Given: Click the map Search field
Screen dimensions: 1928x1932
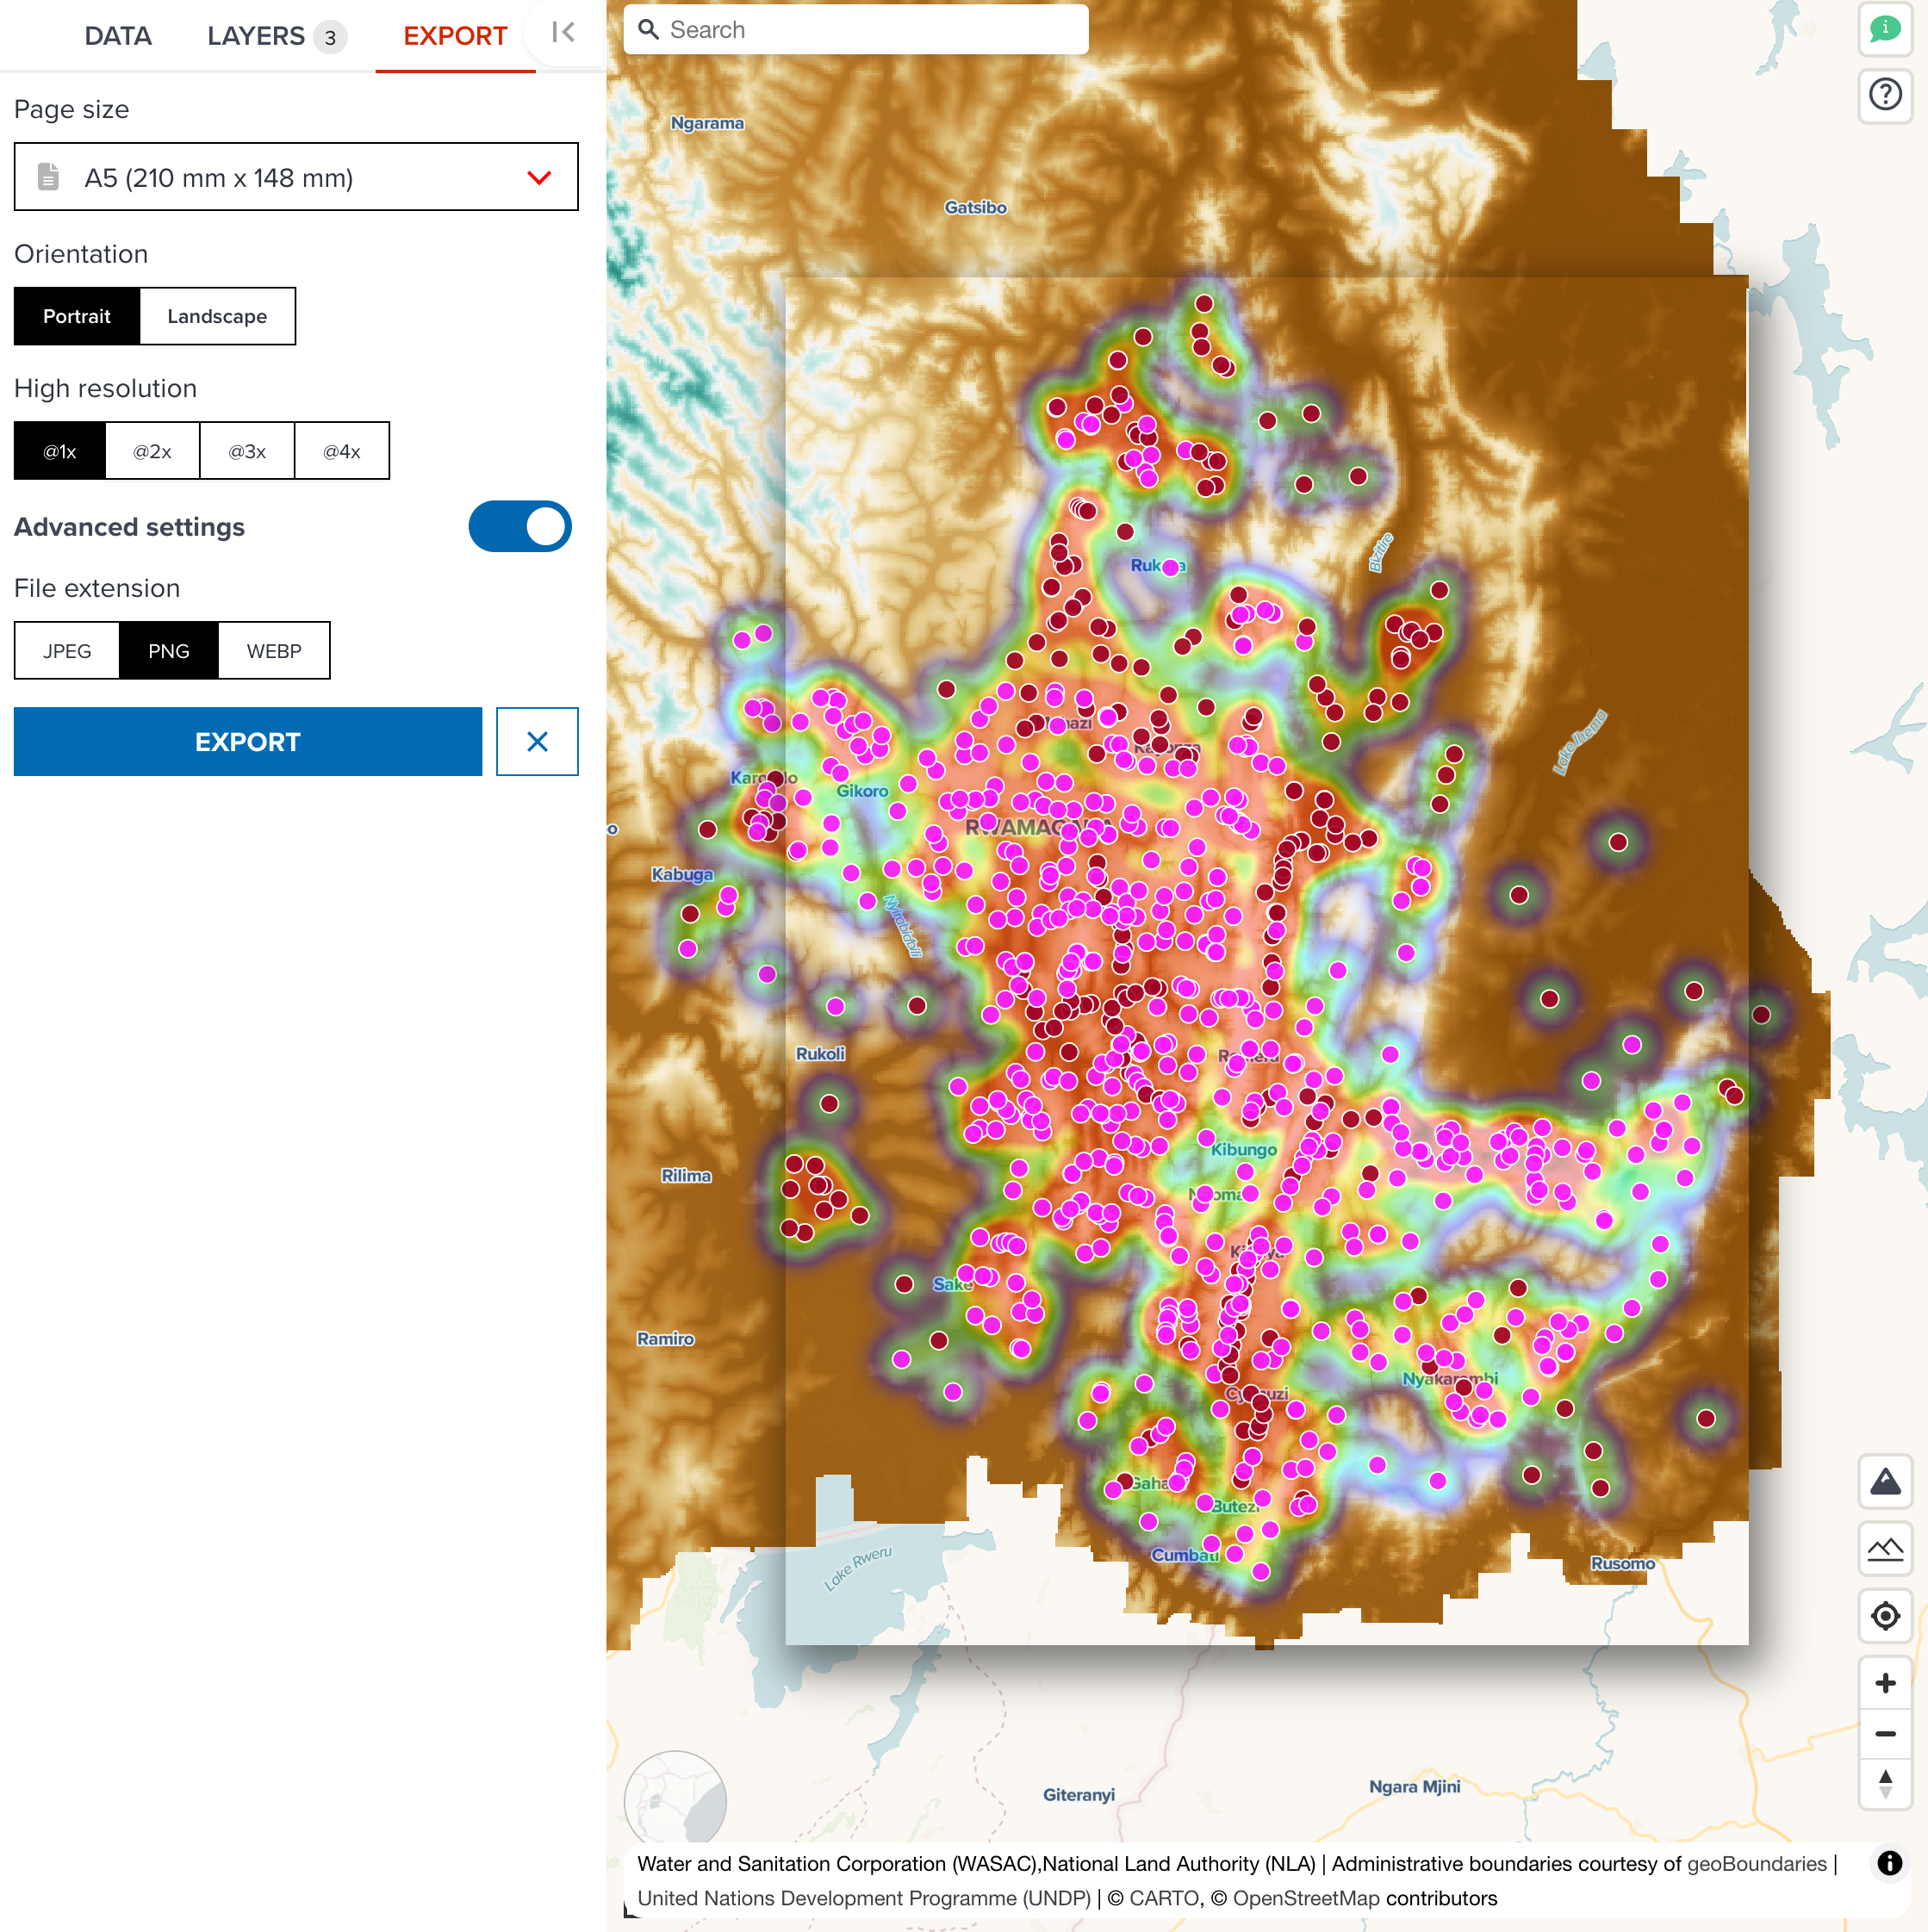Looking at the screenshot, I should click(x=855, y=29).
